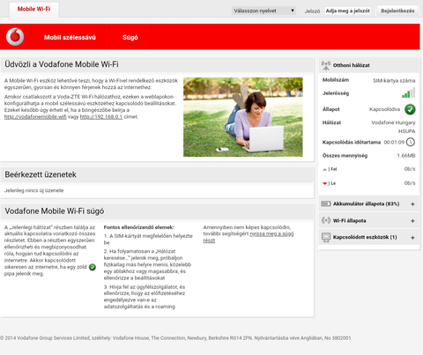Select the Mobile Wi-Fi tab
The image size is (423, 355).
click(x=33, y=9)
